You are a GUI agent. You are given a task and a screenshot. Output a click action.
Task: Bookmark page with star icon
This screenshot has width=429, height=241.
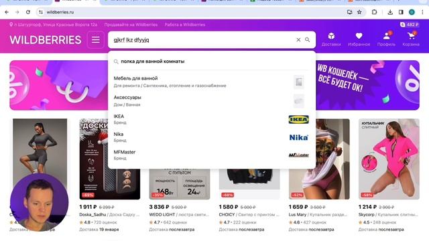[359, 12]
